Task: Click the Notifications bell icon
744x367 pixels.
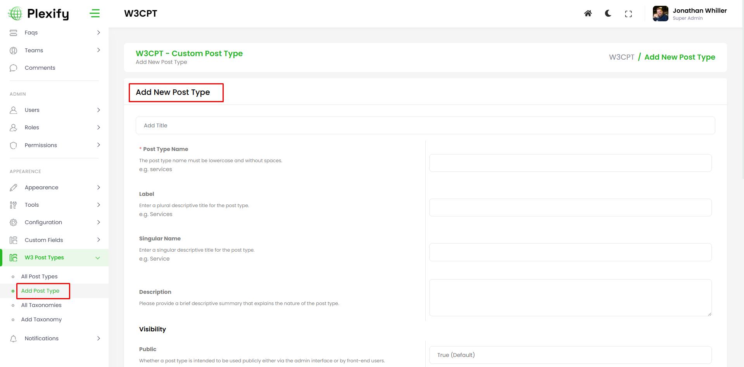Action: click(14, 339)
